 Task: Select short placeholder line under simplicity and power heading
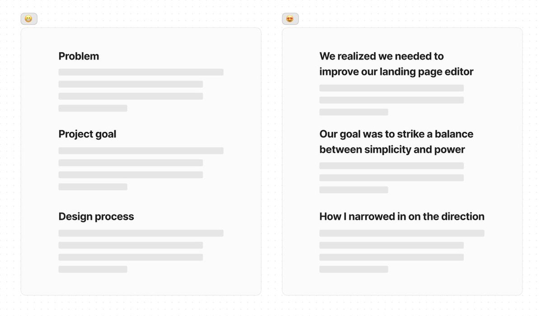353,190
